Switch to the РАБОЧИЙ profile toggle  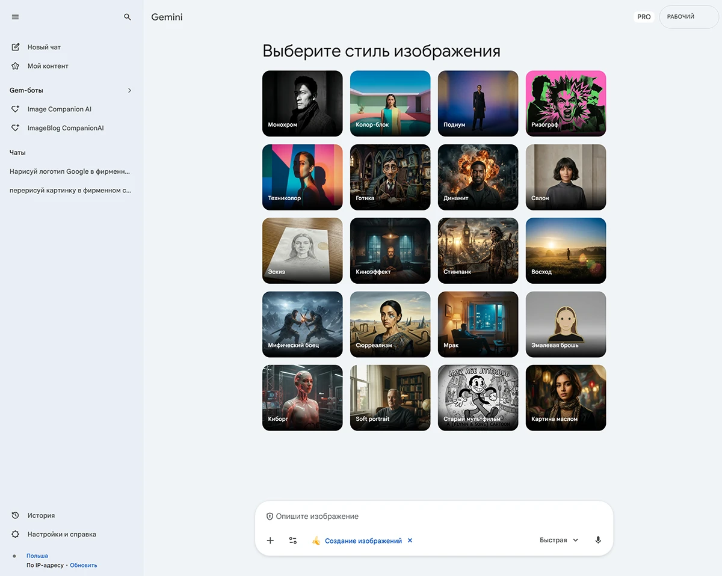[688, 16]
